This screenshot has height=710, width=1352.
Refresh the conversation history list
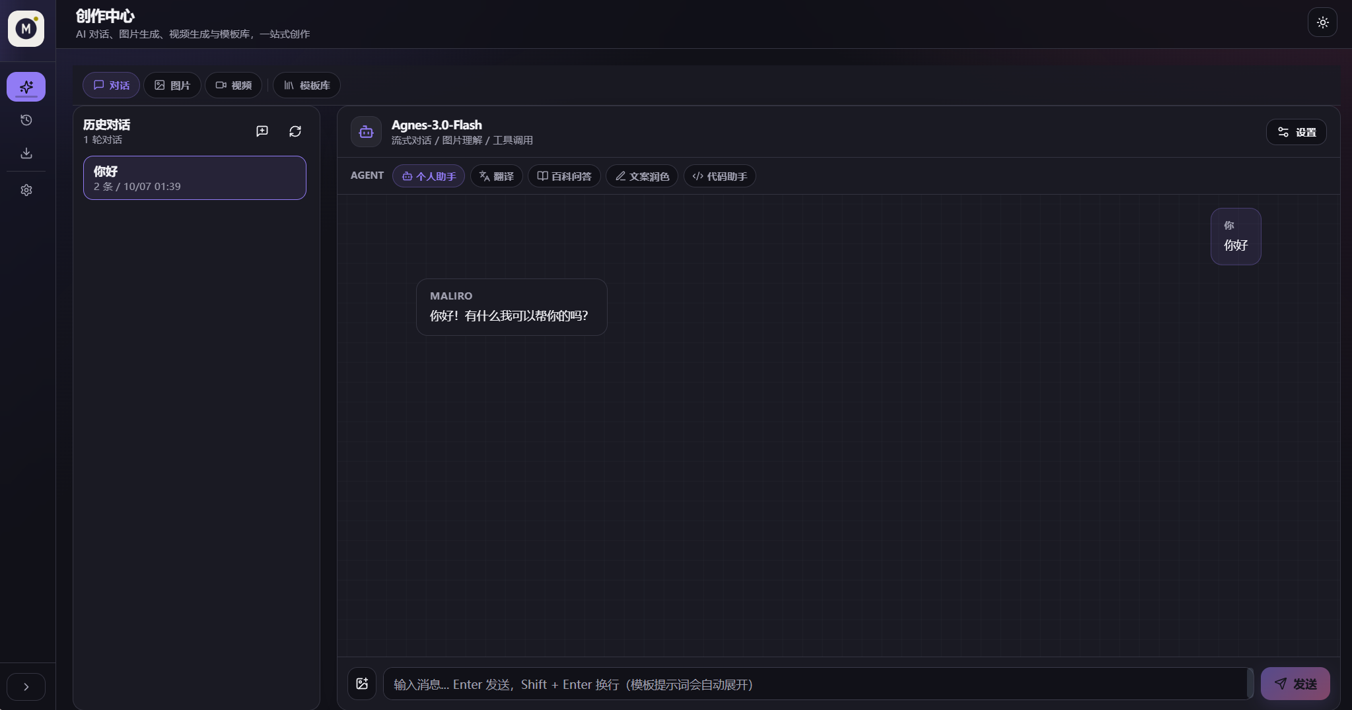pos(295,131)
